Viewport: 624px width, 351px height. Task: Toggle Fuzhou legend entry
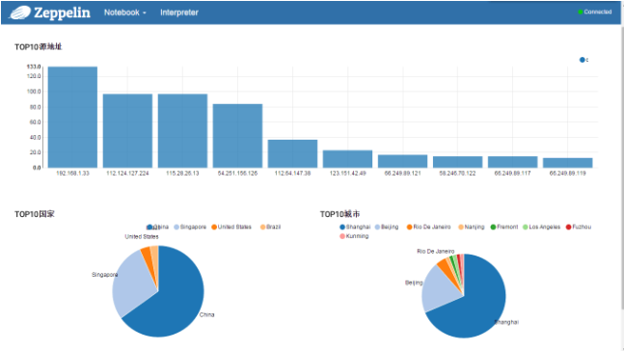[579, 227]
